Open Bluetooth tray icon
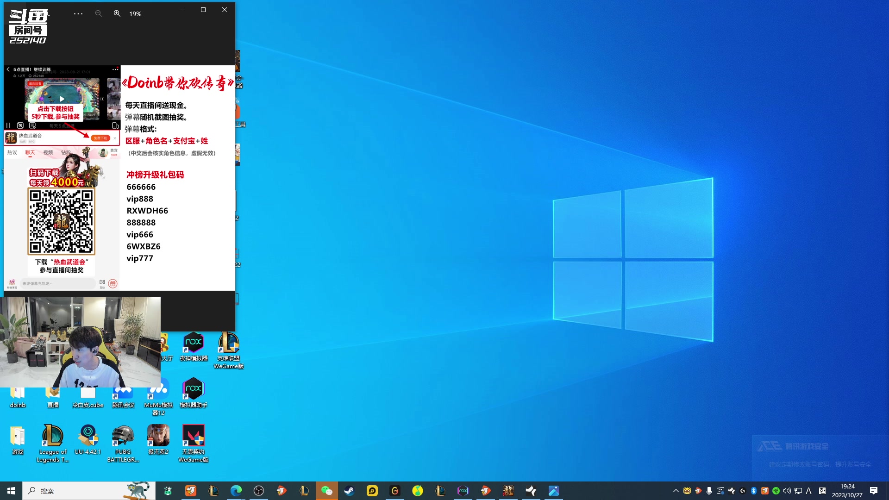 point(754,491)
